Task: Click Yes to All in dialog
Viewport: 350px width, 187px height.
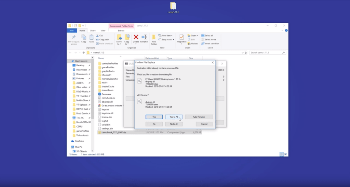Action: tap(174, 117)
